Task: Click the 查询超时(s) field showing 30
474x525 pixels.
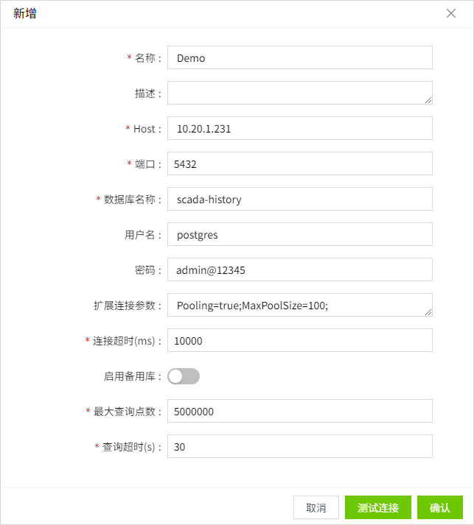Action: pyautogui.click(x=299, y=446)
